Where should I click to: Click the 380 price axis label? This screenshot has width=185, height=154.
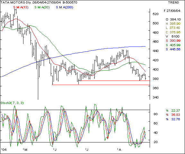(x=155, y=79)
